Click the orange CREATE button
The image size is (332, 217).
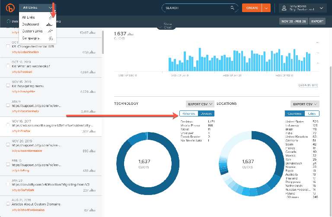252,8
